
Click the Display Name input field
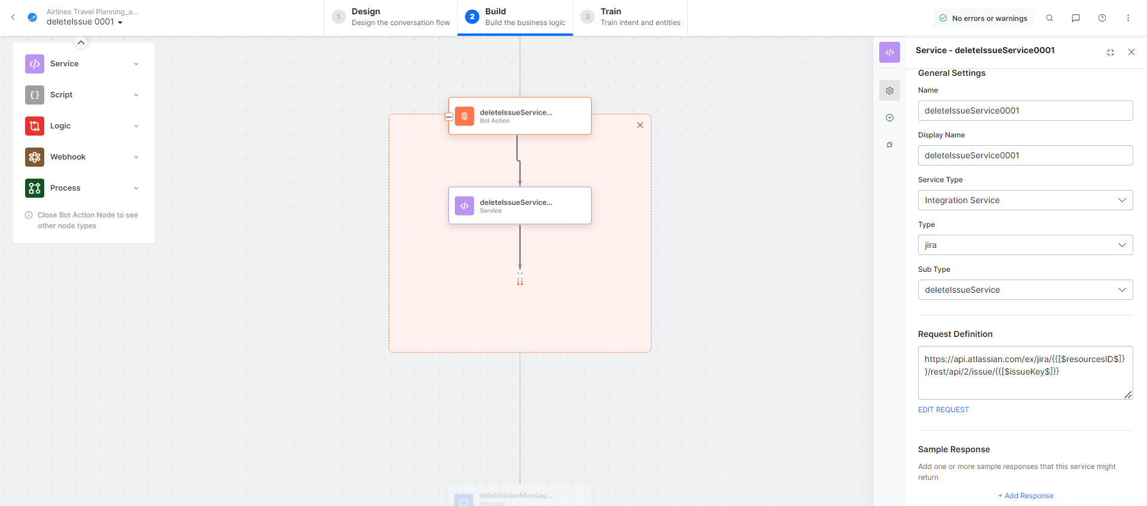[1025, 155]
